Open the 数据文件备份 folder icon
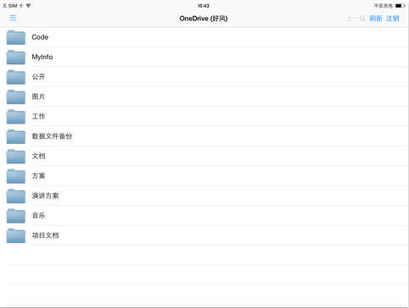 click(x=16, y=136)
